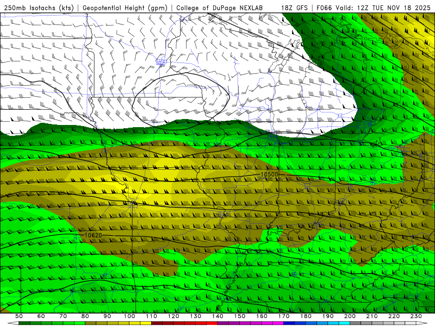Select the dark blue swatch right of 170

[x=289, y=323]
